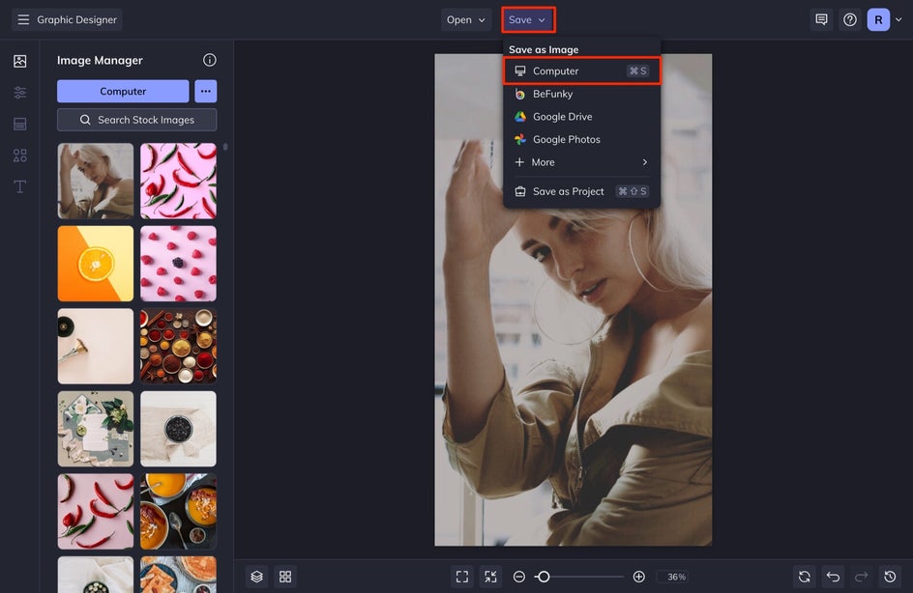Open the help question mark icon
The image size is (913, 593).
849,19
